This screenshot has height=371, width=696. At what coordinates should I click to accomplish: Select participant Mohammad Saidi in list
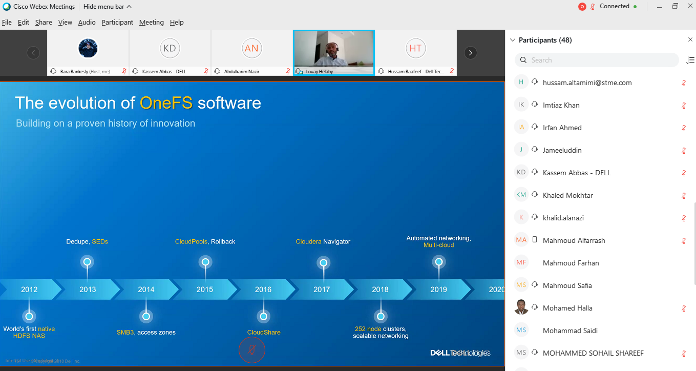coord(600,331)
